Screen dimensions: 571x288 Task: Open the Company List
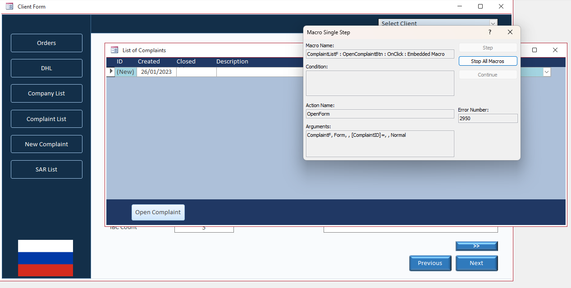click(x=46, y=94)
